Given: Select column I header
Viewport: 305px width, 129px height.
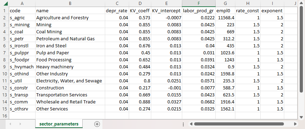Looking at the screenshot, I should [x=272, y=4].
